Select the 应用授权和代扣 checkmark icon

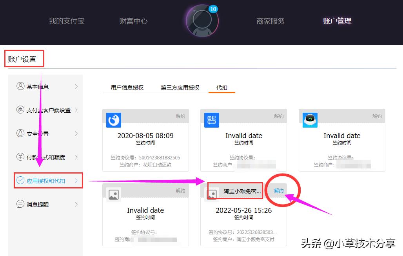tap(21, 180)
